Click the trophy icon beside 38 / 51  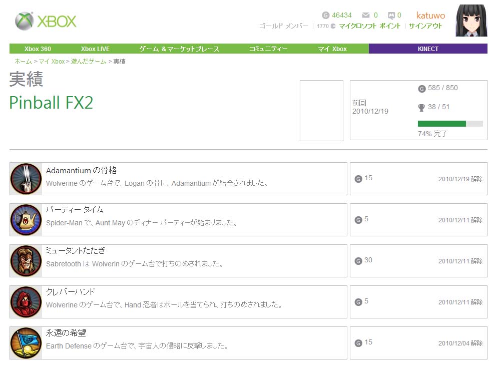pyautogui.click(x=421, y=108)
